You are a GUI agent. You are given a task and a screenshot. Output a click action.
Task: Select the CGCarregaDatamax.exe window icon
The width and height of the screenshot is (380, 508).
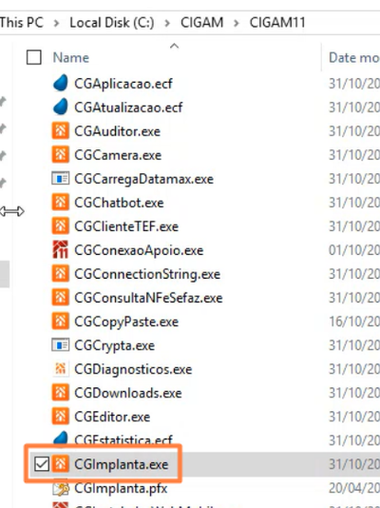click(61, 179)
